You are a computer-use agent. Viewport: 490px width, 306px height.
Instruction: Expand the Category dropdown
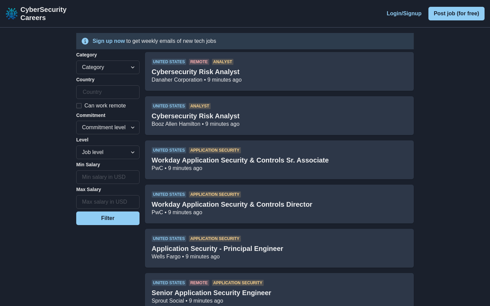108,67
